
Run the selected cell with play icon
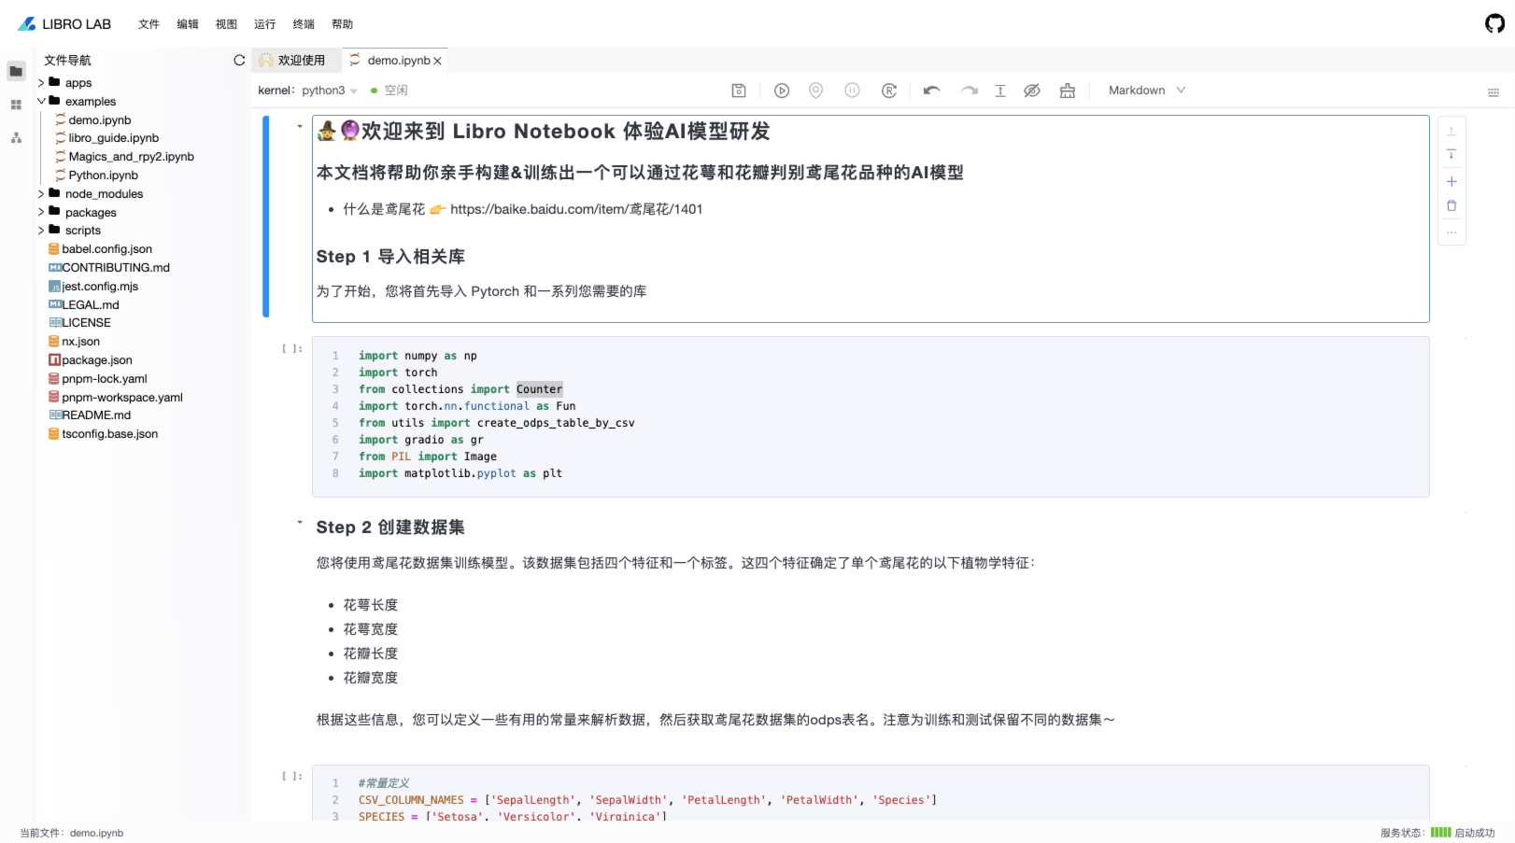782,91
